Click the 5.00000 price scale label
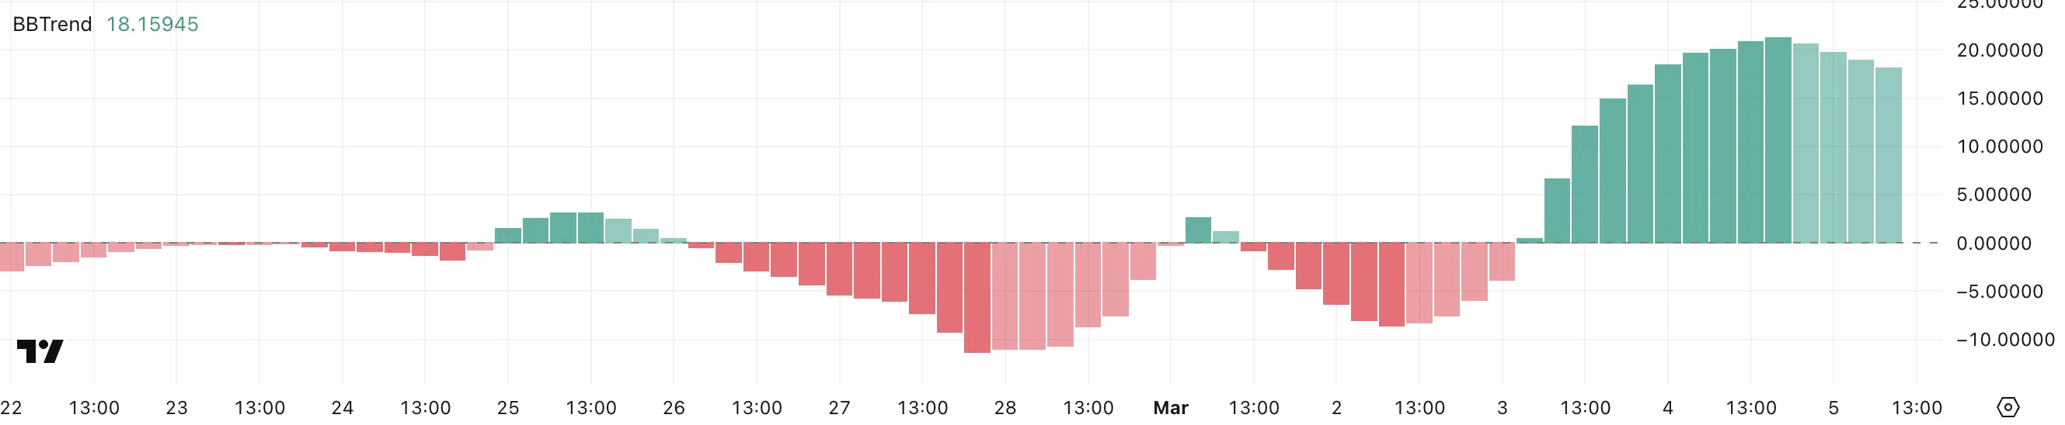Screen dimensions: 2065x425 click(x=1994, y=195)
